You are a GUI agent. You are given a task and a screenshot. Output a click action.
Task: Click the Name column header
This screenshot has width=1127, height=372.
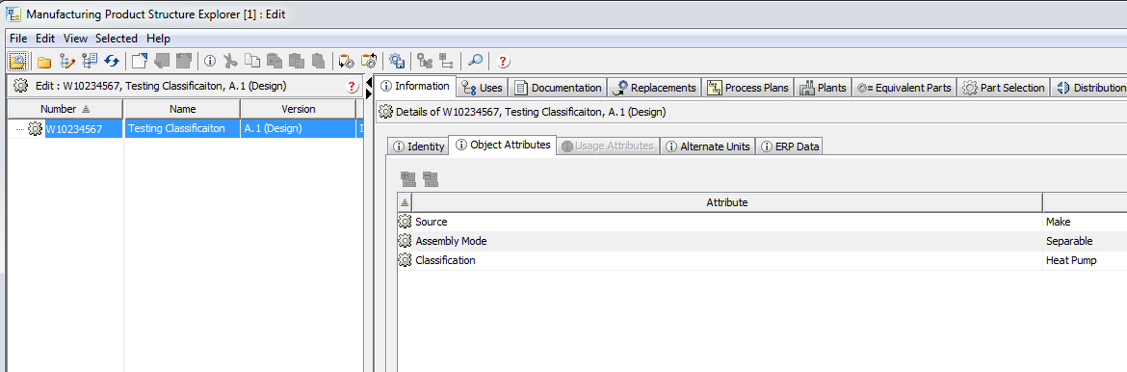click(x=182, y=109)
